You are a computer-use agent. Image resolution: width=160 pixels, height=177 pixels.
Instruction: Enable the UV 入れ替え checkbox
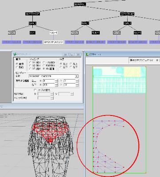(x=35, y=90)
